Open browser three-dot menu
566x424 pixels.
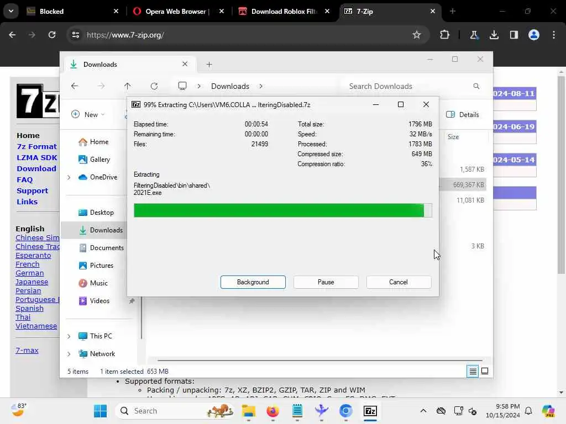tap(554, 35)
